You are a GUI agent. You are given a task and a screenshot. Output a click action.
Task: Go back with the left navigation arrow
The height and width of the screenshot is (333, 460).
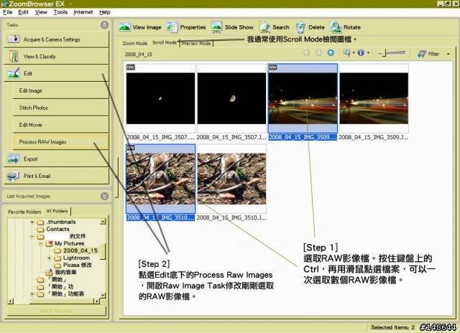pyautogui.click(x=307, y=52)
